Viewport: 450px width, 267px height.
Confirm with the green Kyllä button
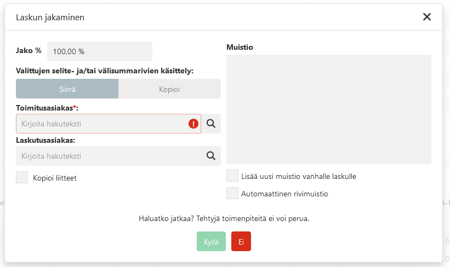pos(211,241)
